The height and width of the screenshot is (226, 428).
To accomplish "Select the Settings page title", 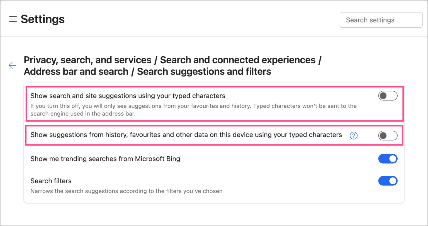I will pos(42,19).
